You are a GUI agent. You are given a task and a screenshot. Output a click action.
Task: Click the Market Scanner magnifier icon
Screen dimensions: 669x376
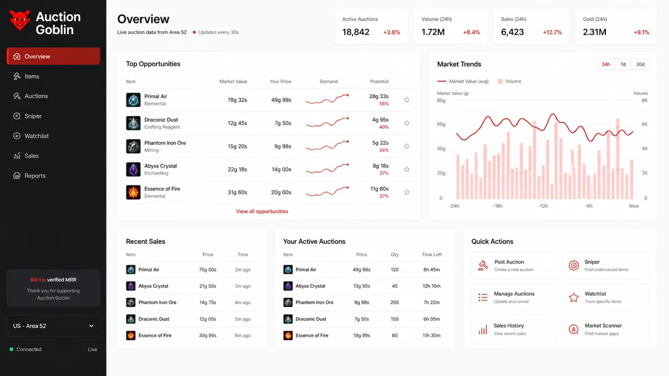(x=573, y=329)
